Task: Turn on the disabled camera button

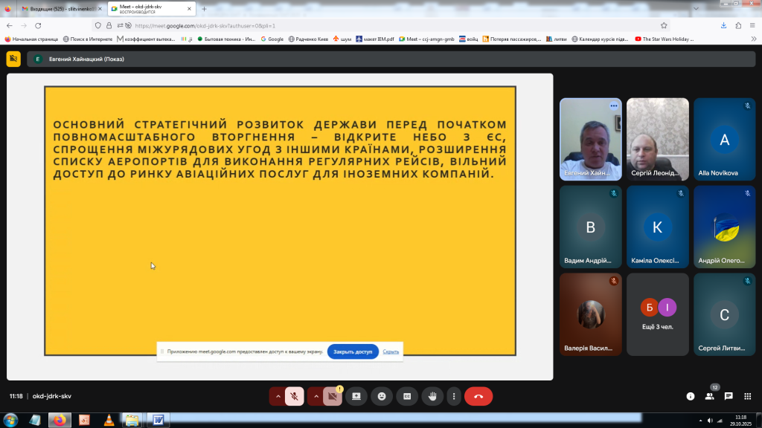Action: pyautogui.click(x=333, y=396)
